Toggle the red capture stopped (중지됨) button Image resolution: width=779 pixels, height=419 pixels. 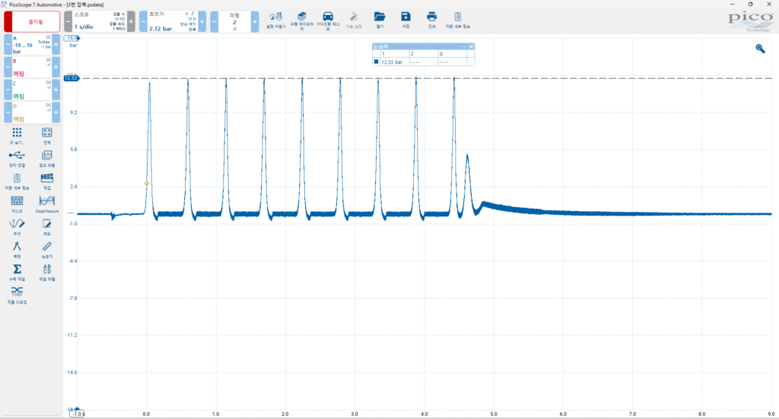point(30,21)
